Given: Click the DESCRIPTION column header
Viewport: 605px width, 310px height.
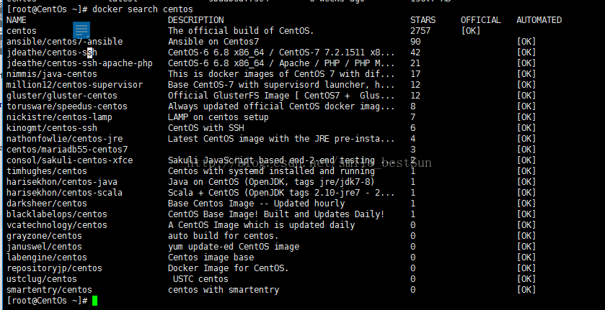Looking at the screenshot, I should tap(195, 20).
